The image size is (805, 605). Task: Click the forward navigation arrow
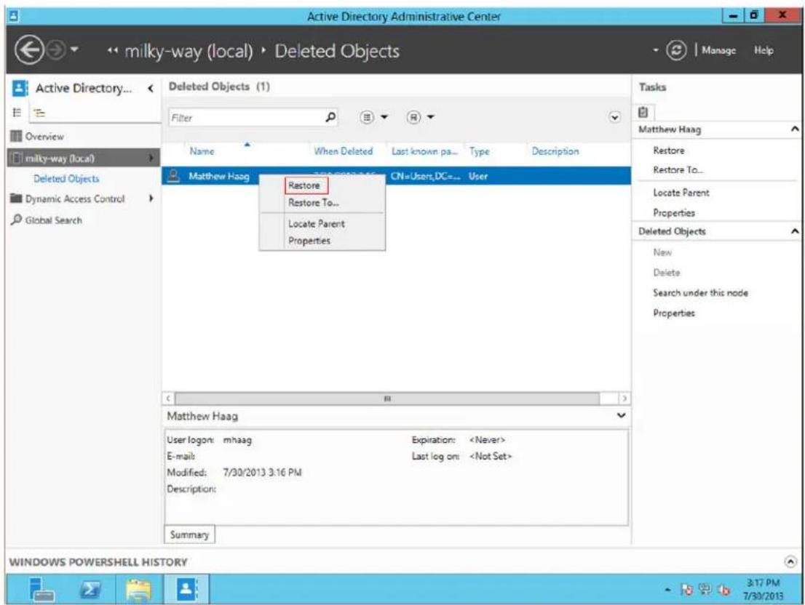point(56,50)
